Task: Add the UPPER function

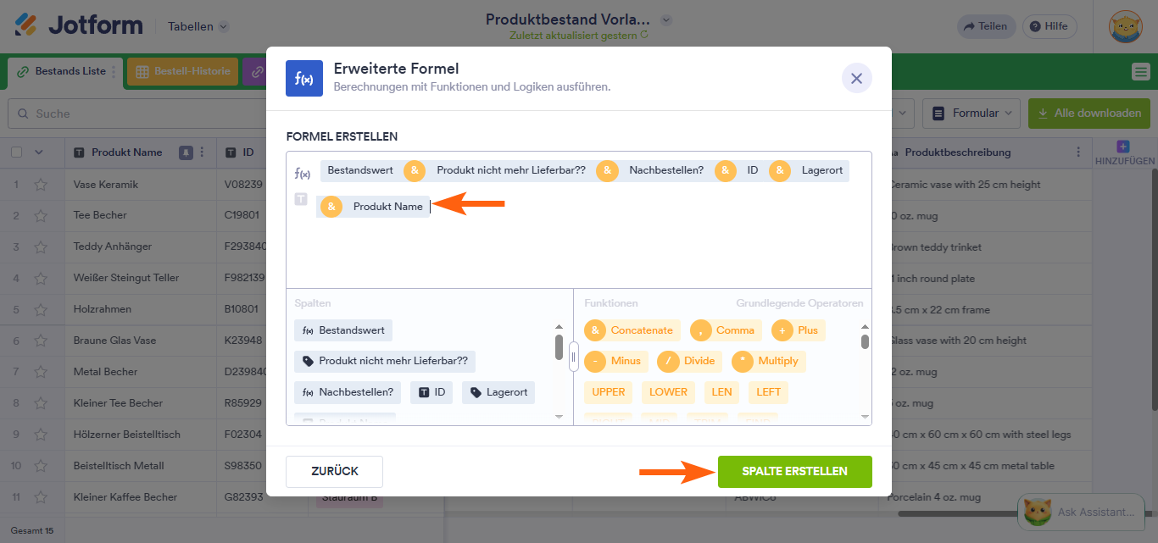Action: pyautogui.click(x=609, y=392)
